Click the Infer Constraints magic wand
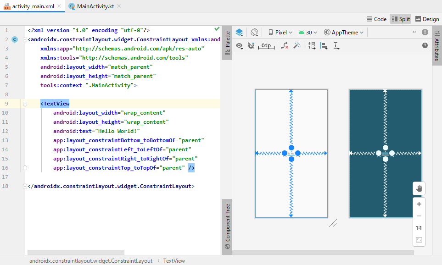The height and width of the screenshot is (265, 442). (297, 46)
